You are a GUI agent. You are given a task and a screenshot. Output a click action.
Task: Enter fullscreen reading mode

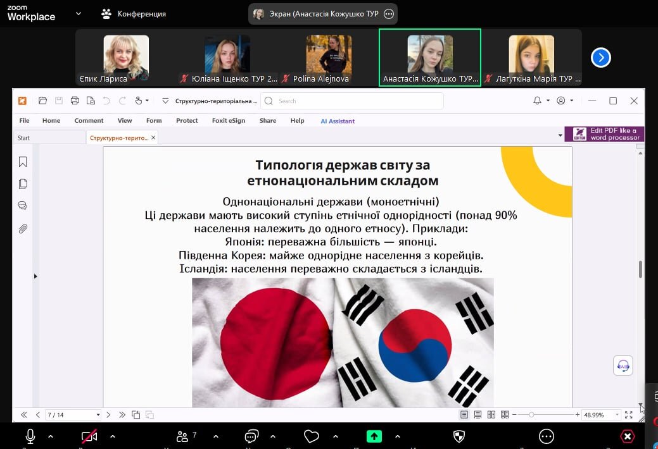(x=629, y=415)
